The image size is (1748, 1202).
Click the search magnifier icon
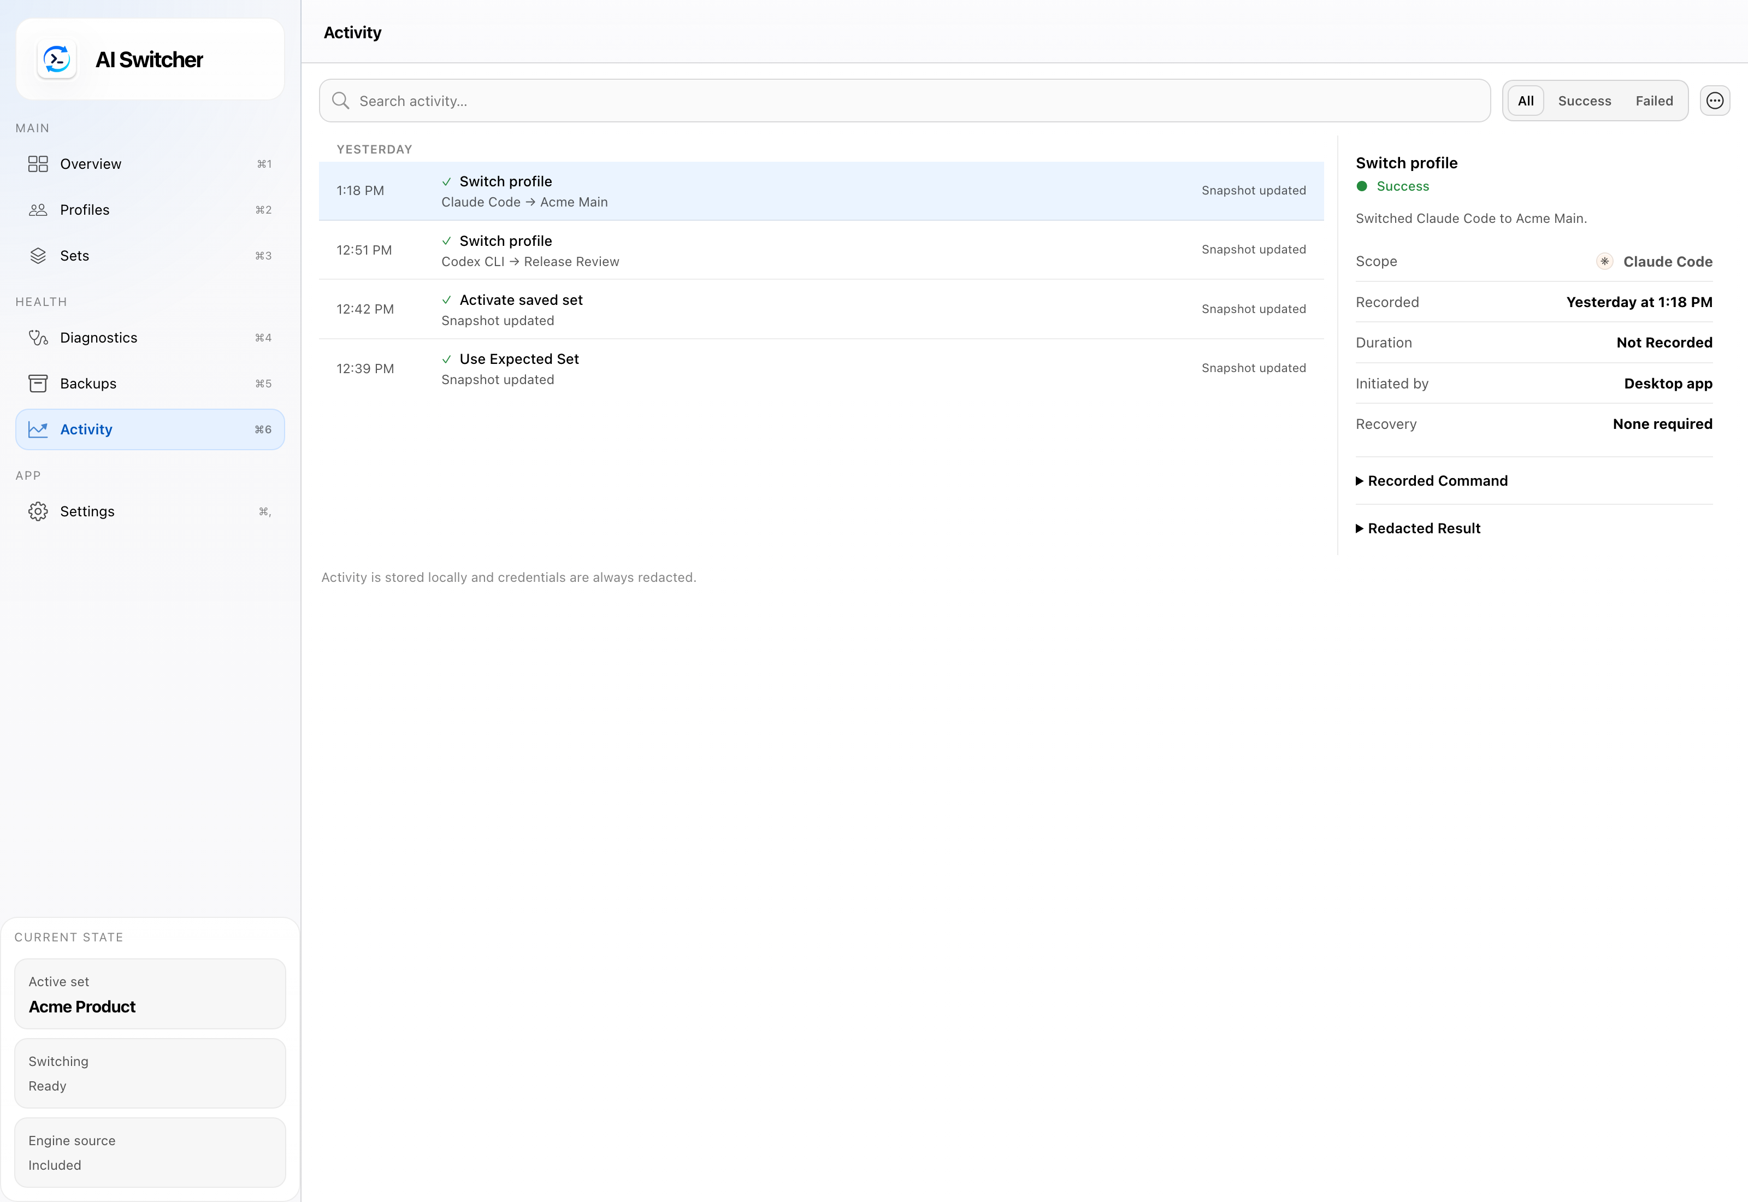tap(340, 101)
